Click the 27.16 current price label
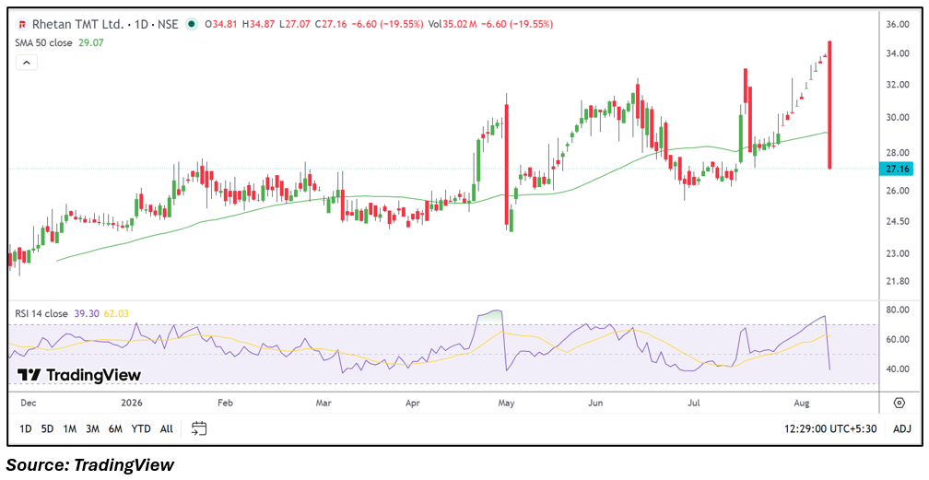The image size is (929, 480). point(898,169)
